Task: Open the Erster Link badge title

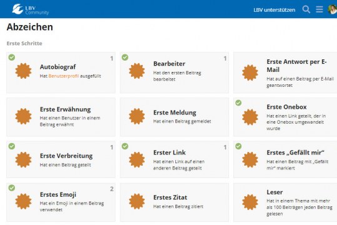Action: [169, 152]
